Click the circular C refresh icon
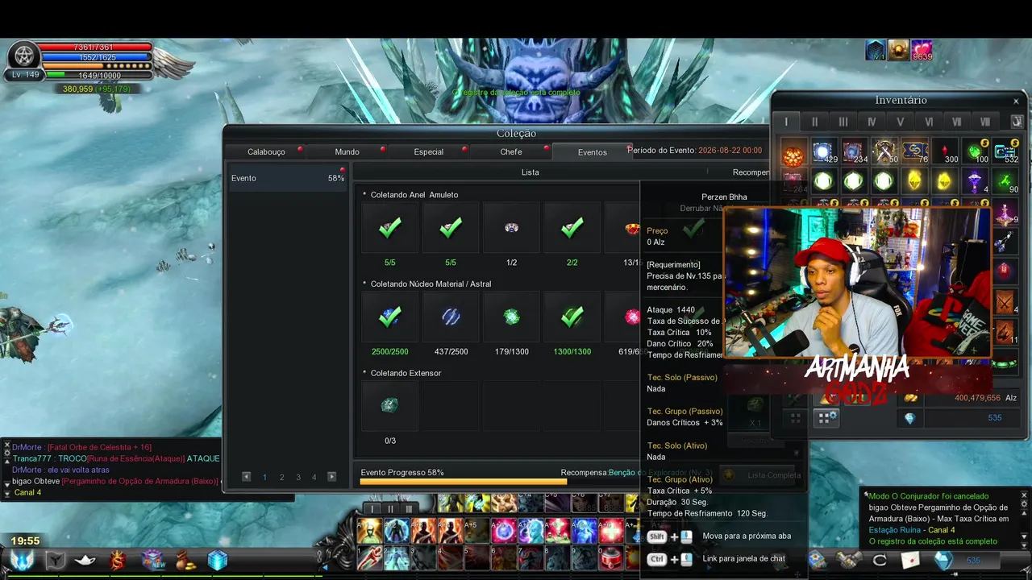 coord(879,560)
